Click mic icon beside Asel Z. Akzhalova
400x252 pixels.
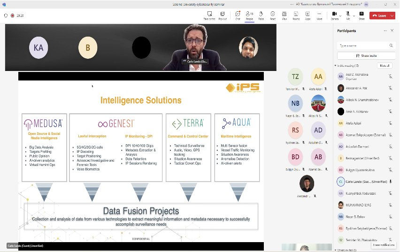[x=390, y=76]
